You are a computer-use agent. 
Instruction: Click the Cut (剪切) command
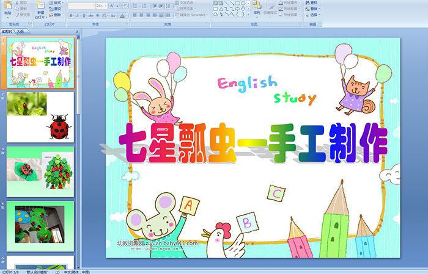tap(21, 3)
